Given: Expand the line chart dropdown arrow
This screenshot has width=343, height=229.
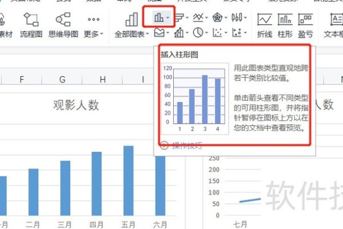Looking at the screenshot, I should pyautogui.click(x=206, y=17).
